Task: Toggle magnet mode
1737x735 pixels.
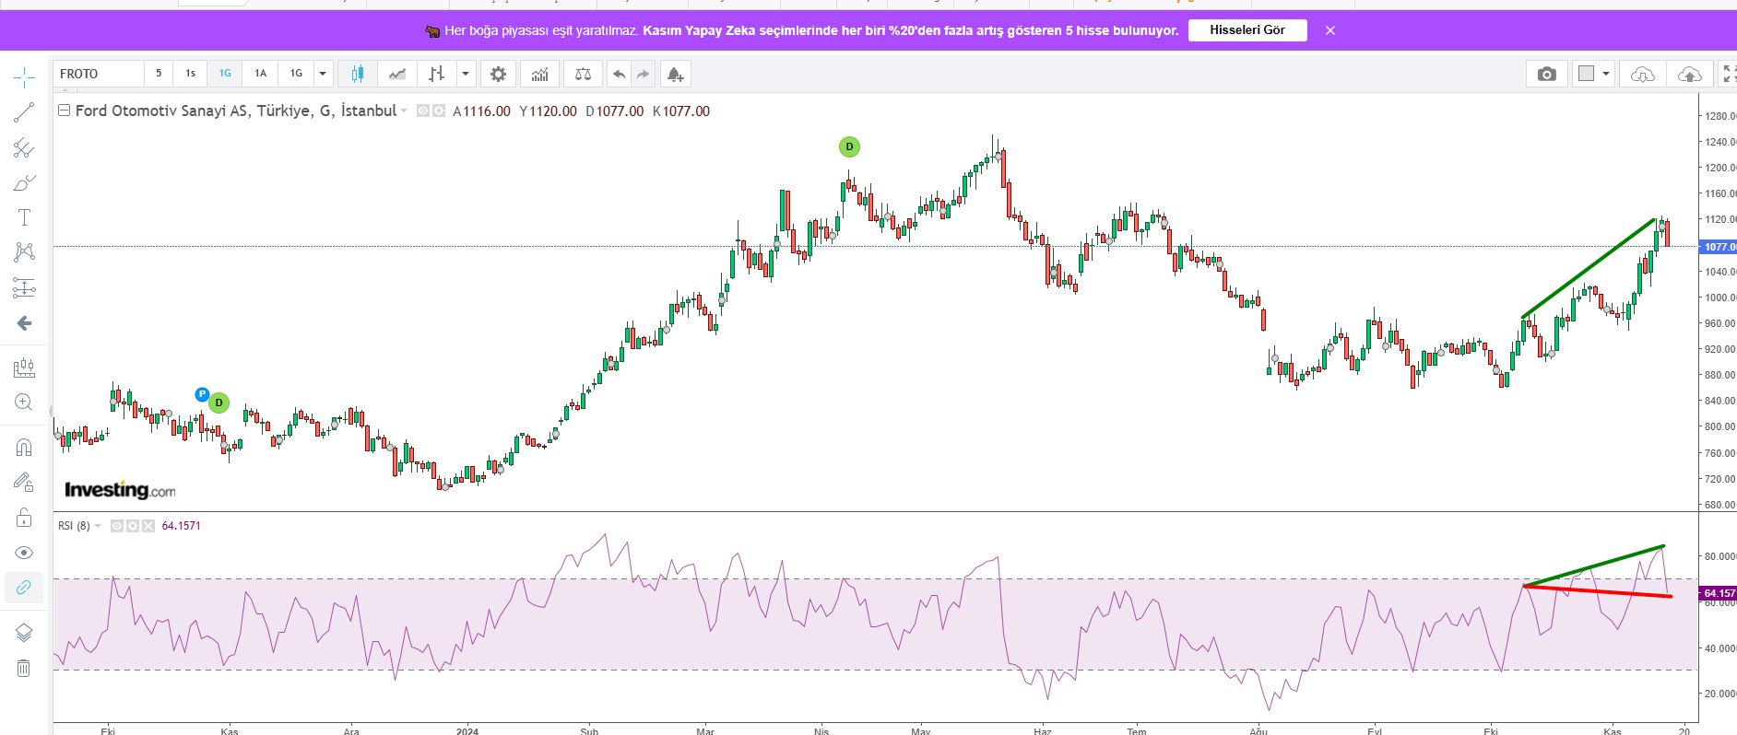Action: tap(24, 447)
